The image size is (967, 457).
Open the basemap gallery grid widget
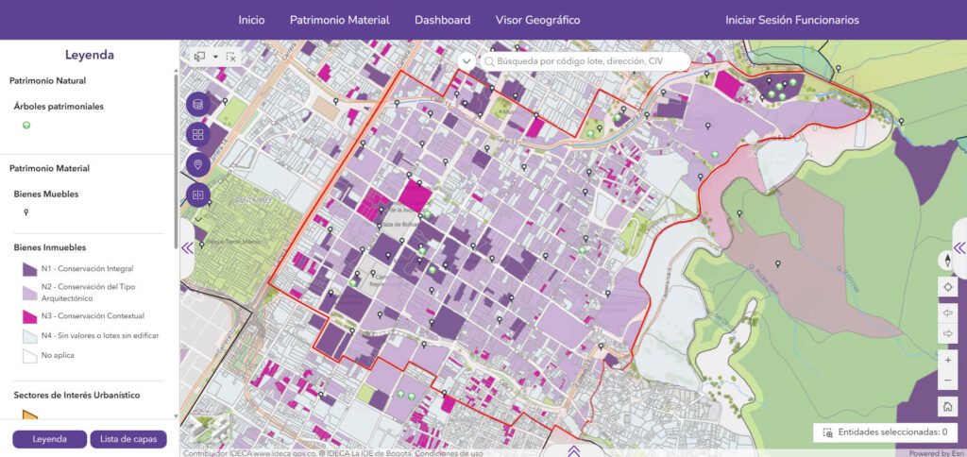click(198, 134)
